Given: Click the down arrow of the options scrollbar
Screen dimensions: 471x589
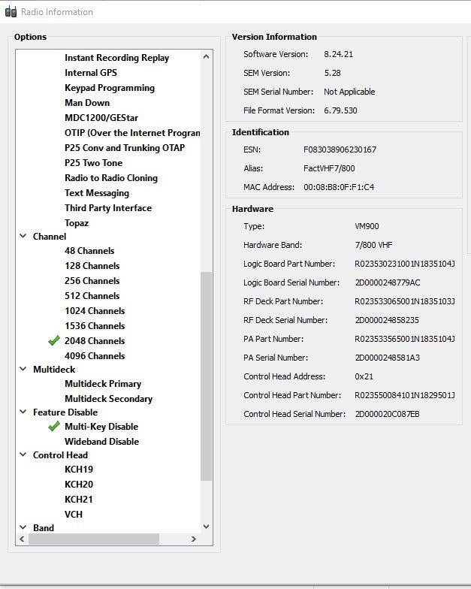Looking at the screenshot, I should (206, 527).
